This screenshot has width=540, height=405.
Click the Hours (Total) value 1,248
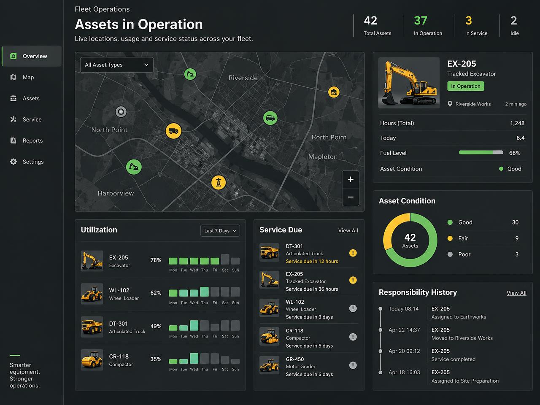coord(517,123)
